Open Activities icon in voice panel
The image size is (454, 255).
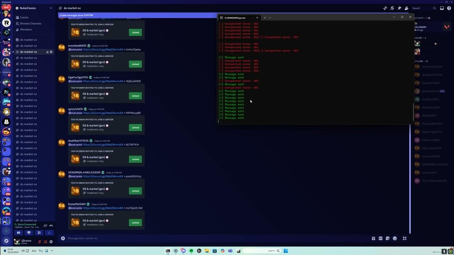[x=39, y=233]
